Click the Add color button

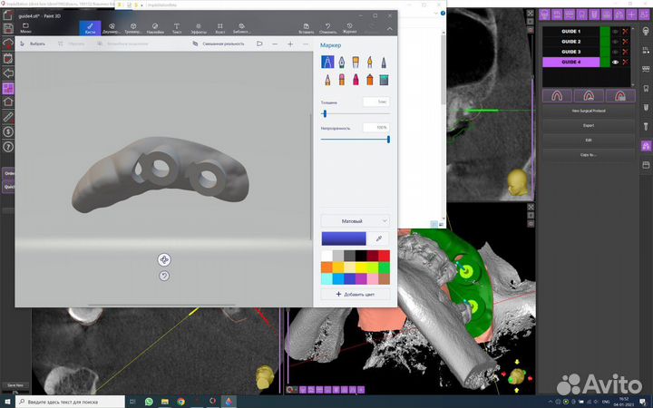pos(355,294)
